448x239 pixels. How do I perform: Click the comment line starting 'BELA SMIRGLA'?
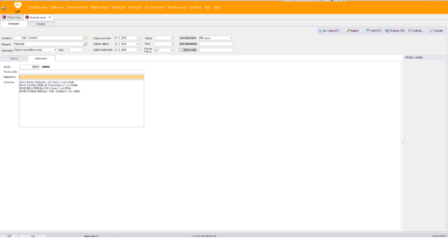pos(45,88)
